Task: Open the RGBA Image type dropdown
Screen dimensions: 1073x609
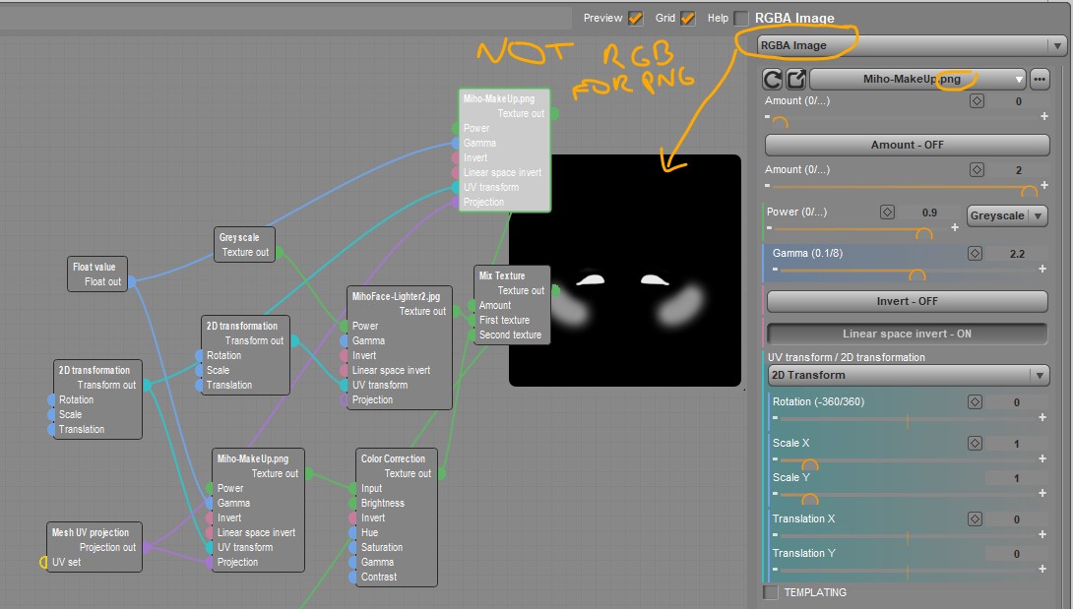Action: (911, 46)
